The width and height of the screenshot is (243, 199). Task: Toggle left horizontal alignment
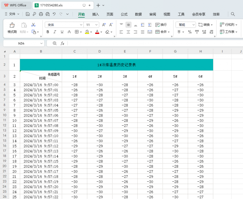point(121,32)
